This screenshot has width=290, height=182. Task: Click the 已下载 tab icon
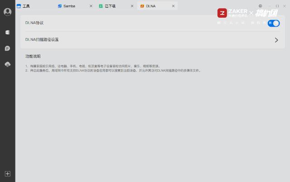click(x=101, y=6)
